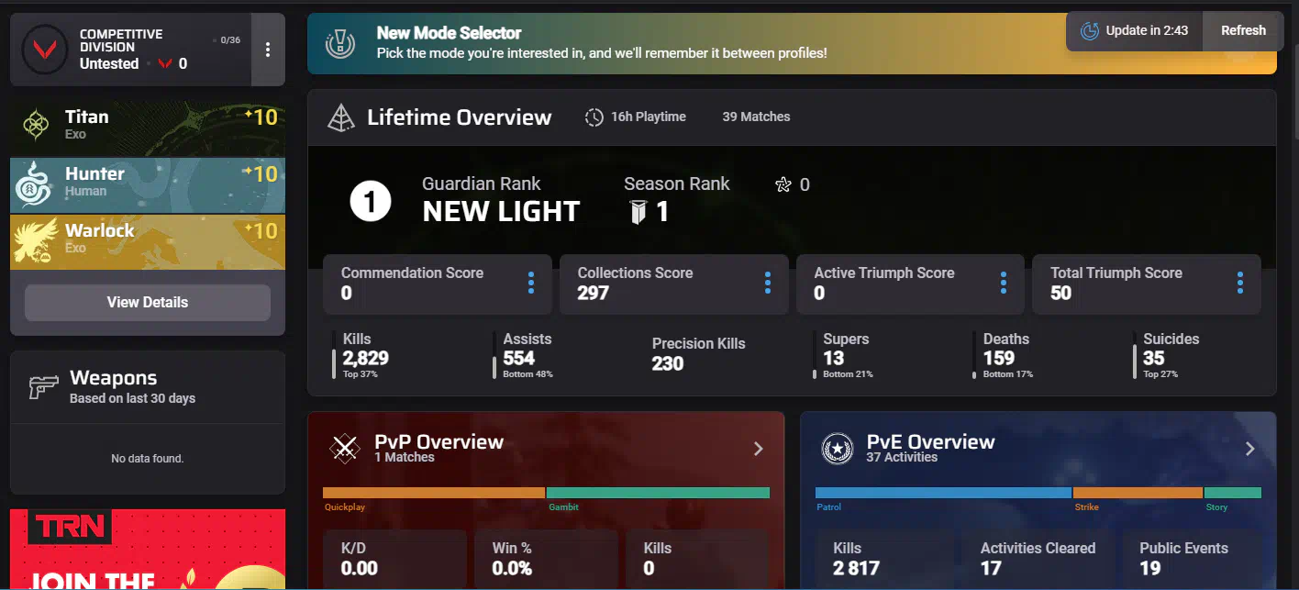Viewport: 1299px width, 590px height.
Task: Click the Lifetime Overview pyramid icon
Action: [341, 117]
